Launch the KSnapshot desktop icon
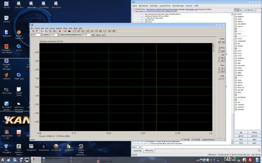262x163 pixels. pyautogui.click(x=31, y=147)
